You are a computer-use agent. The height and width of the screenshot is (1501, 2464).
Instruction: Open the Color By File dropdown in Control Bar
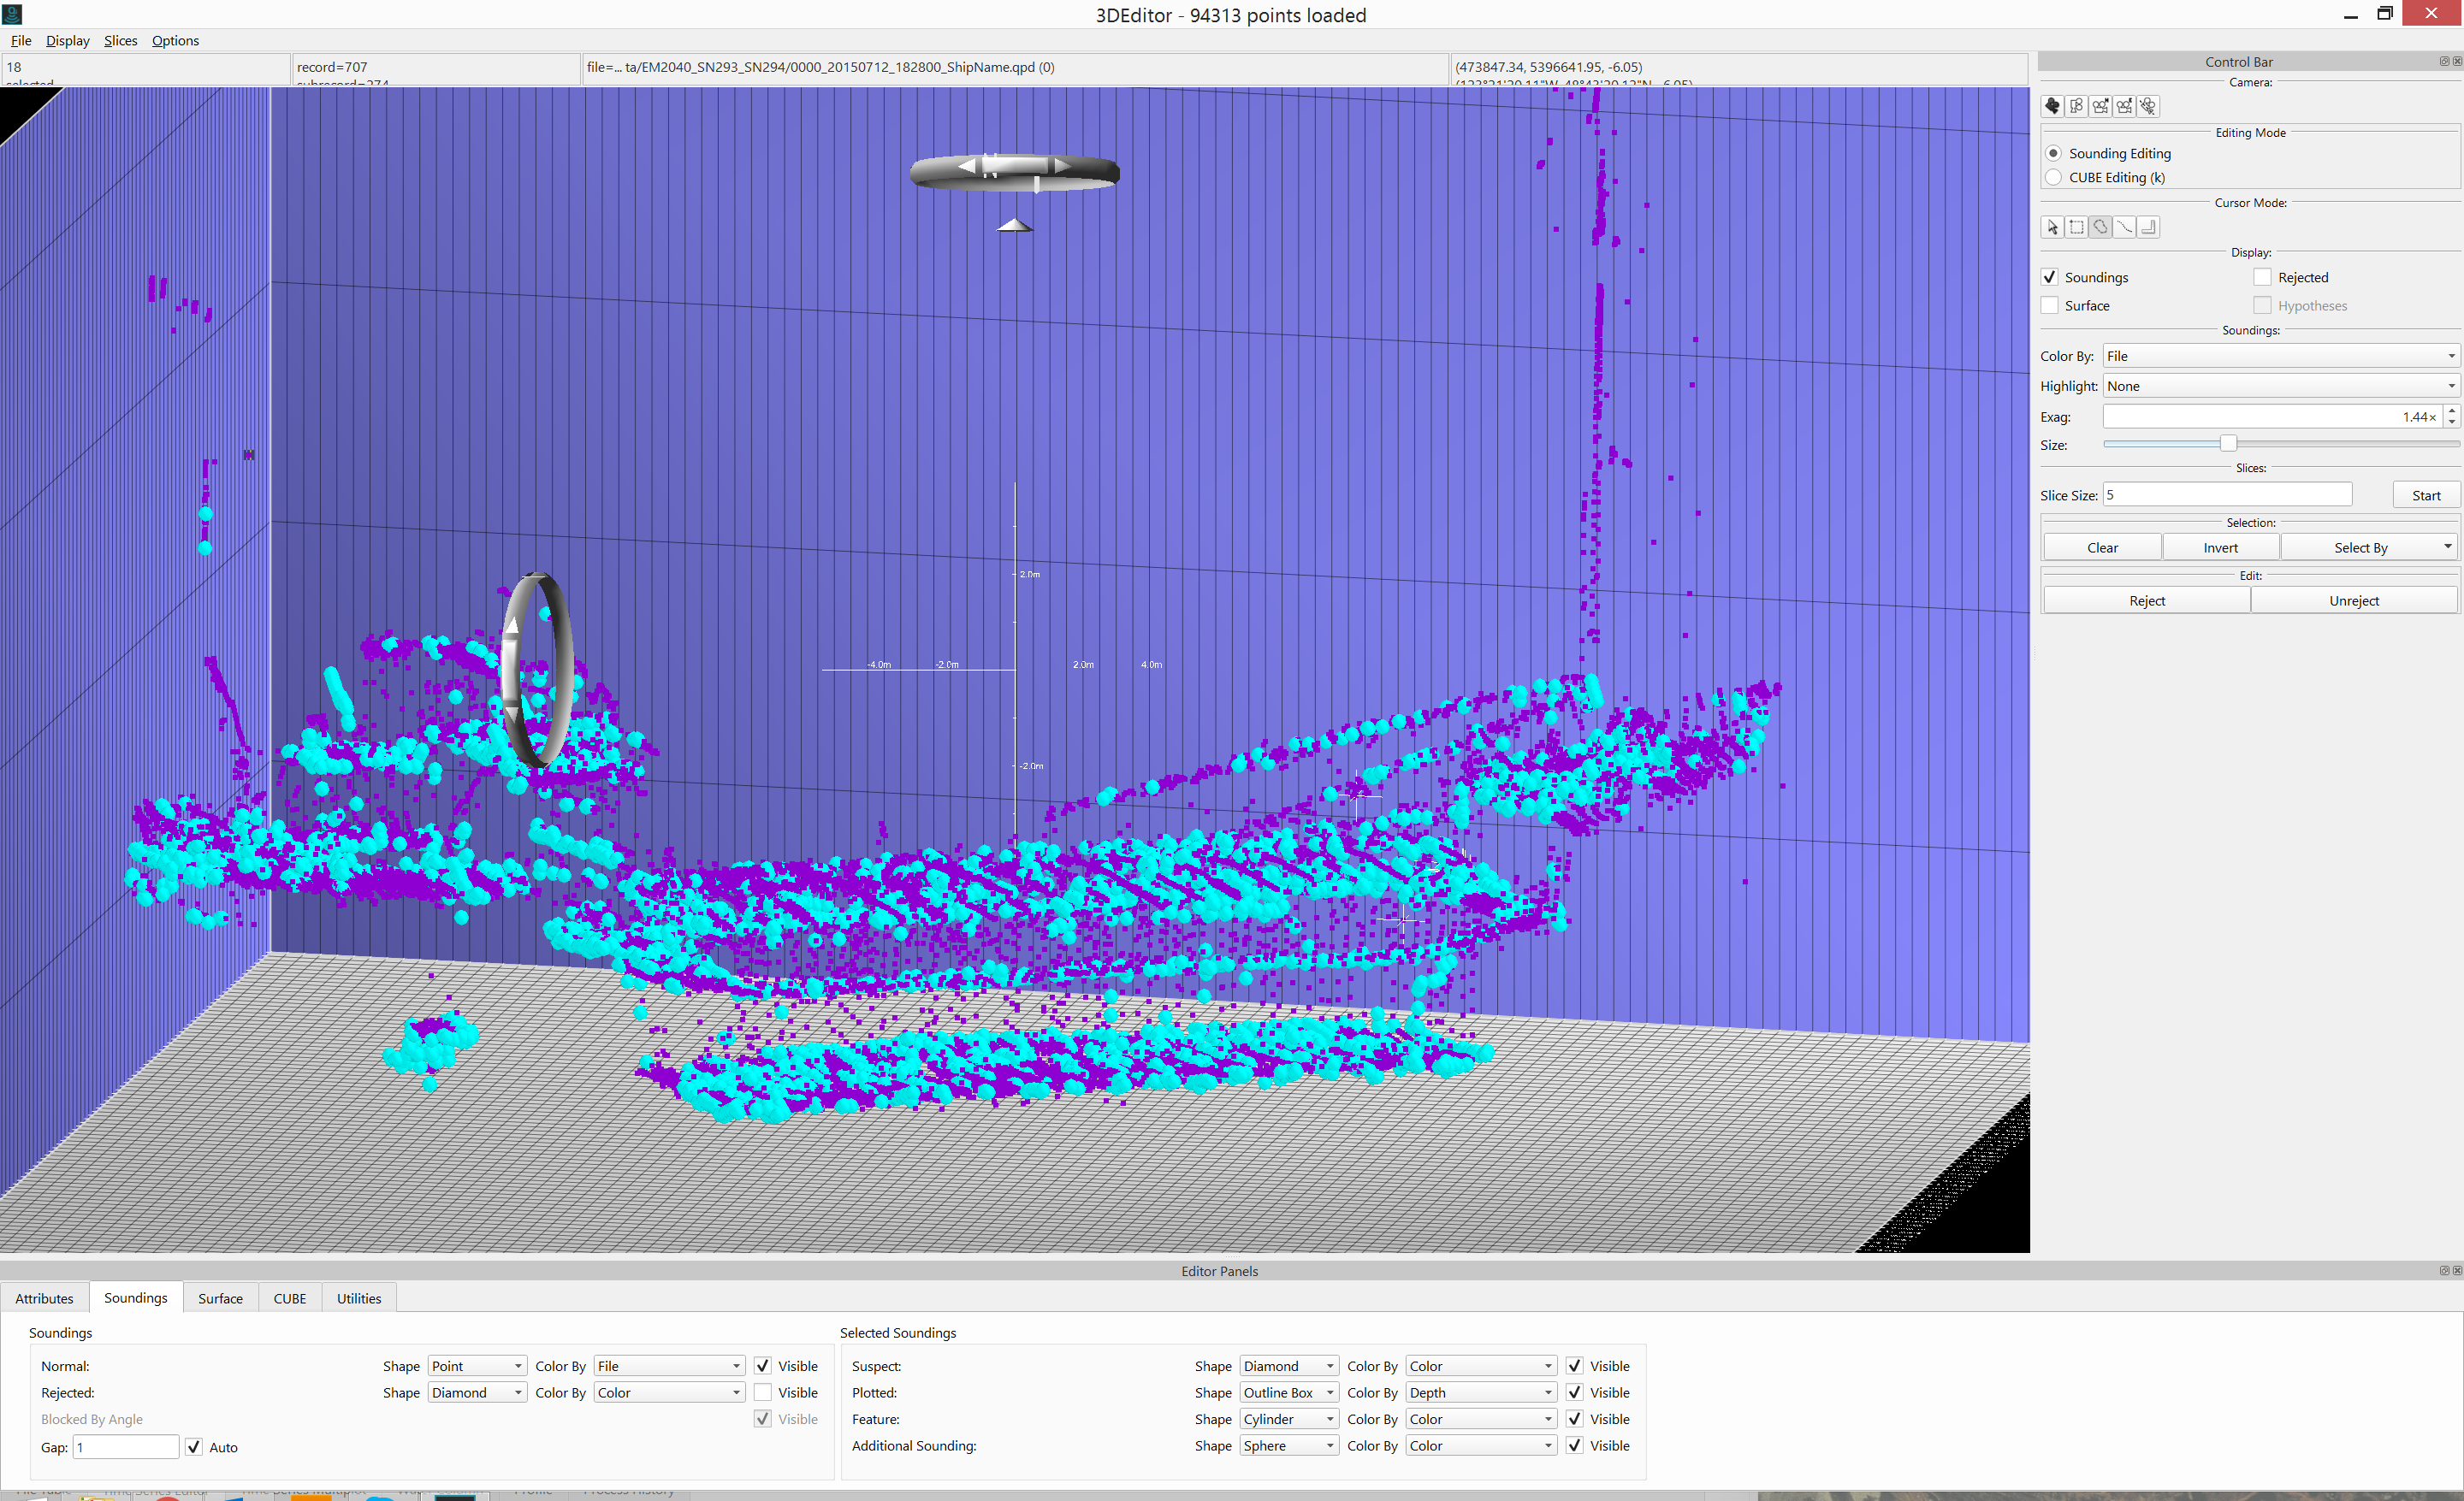(2280, 356)
